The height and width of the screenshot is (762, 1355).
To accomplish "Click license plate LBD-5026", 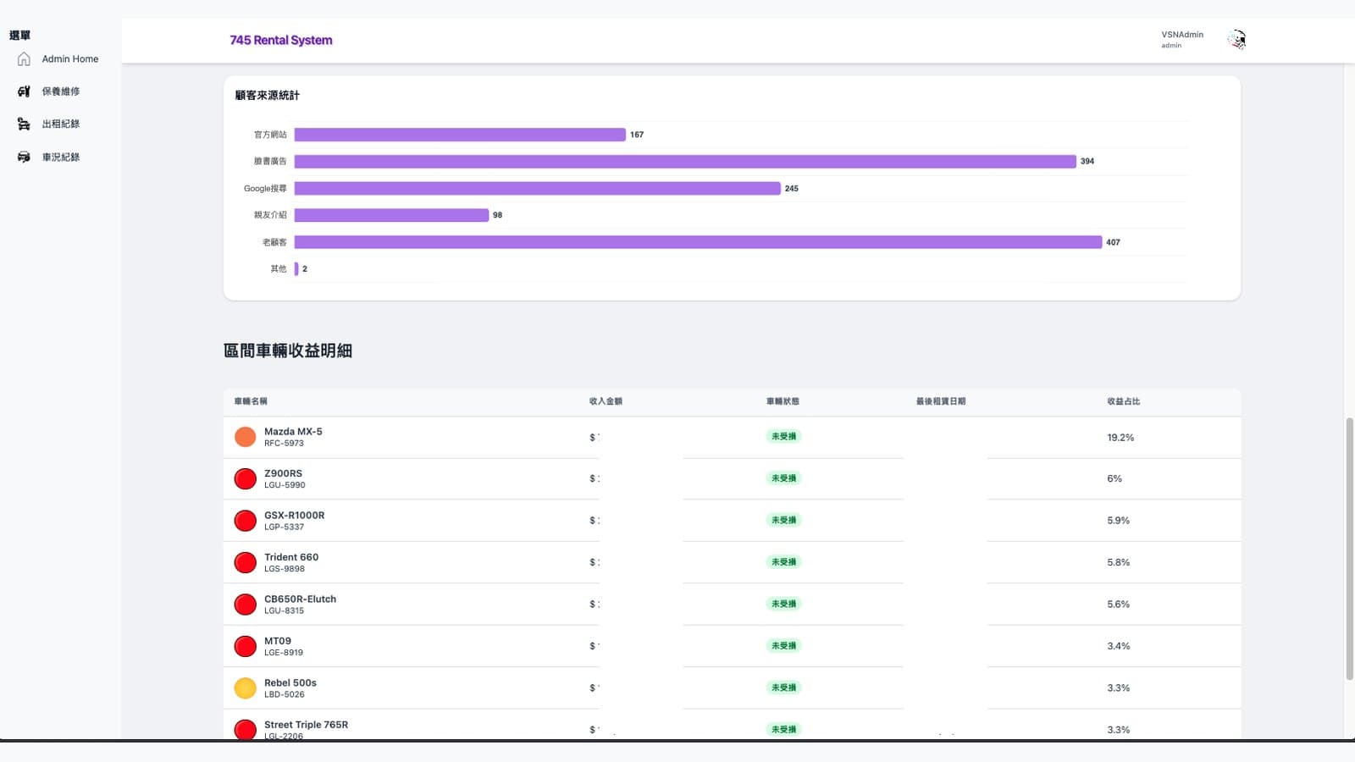I will point(284,694).
